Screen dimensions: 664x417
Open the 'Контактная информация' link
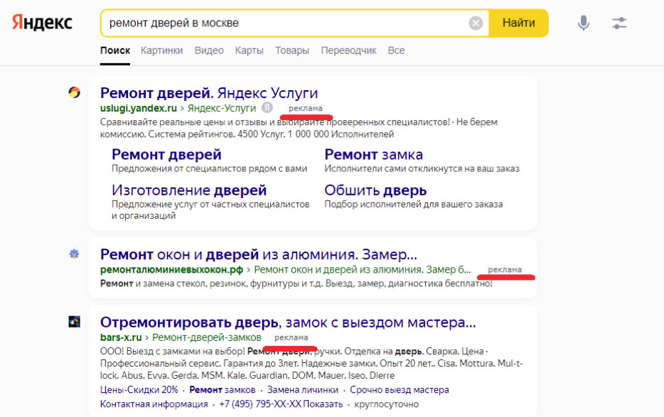tap(154, 404)
